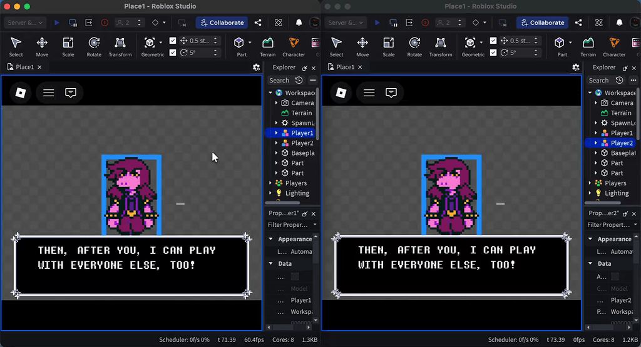641x347 pixels.
Task: Click Collaborate button in left window
Action: (222, 23)
